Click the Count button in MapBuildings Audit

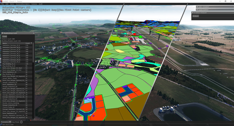4,37
